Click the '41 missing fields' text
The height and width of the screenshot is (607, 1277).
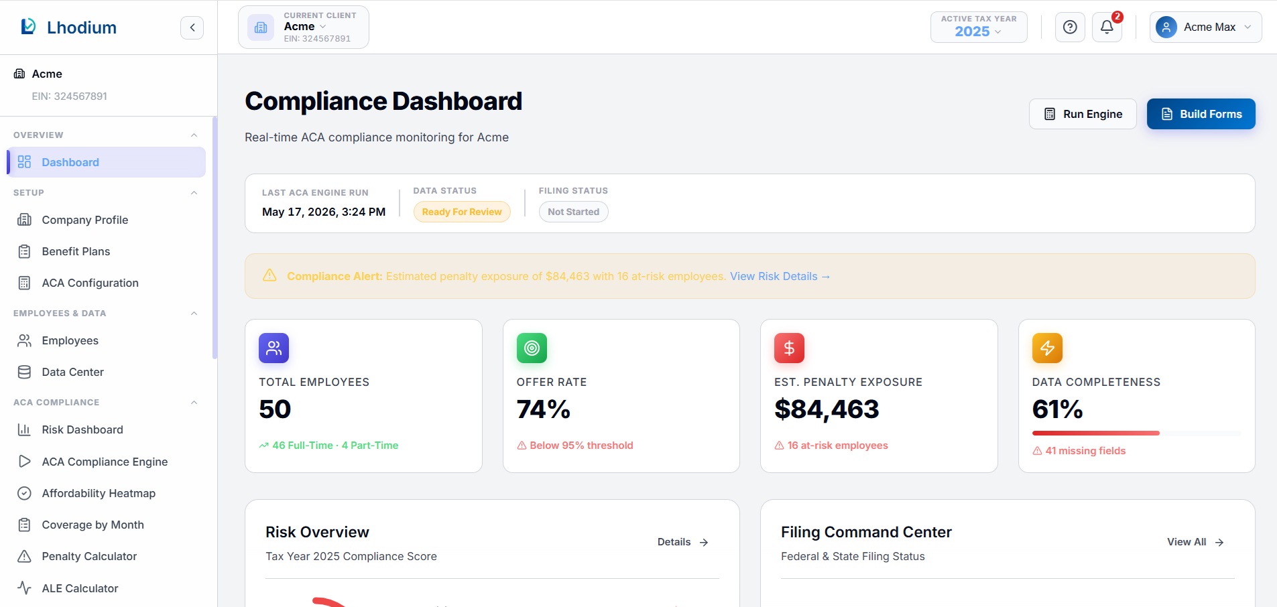(1085, 451)
